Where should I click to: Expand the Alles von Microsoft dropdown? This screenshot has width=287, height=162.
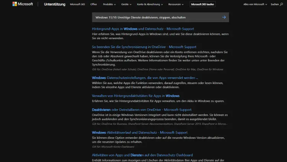(255, 4)
